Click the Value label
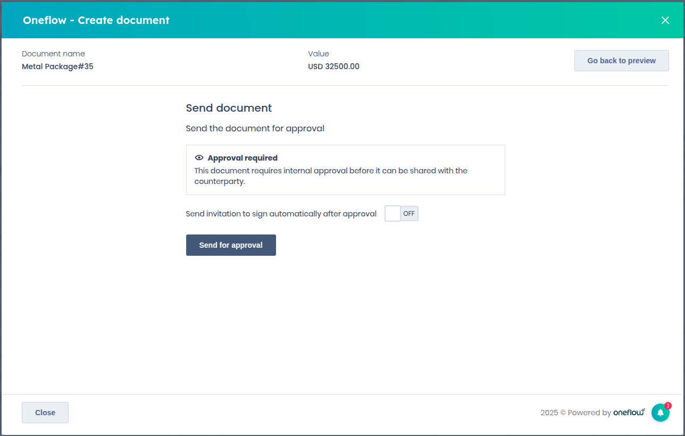Image resolution: width=685 pixels, height=436 pixels. tap(319, 54)
